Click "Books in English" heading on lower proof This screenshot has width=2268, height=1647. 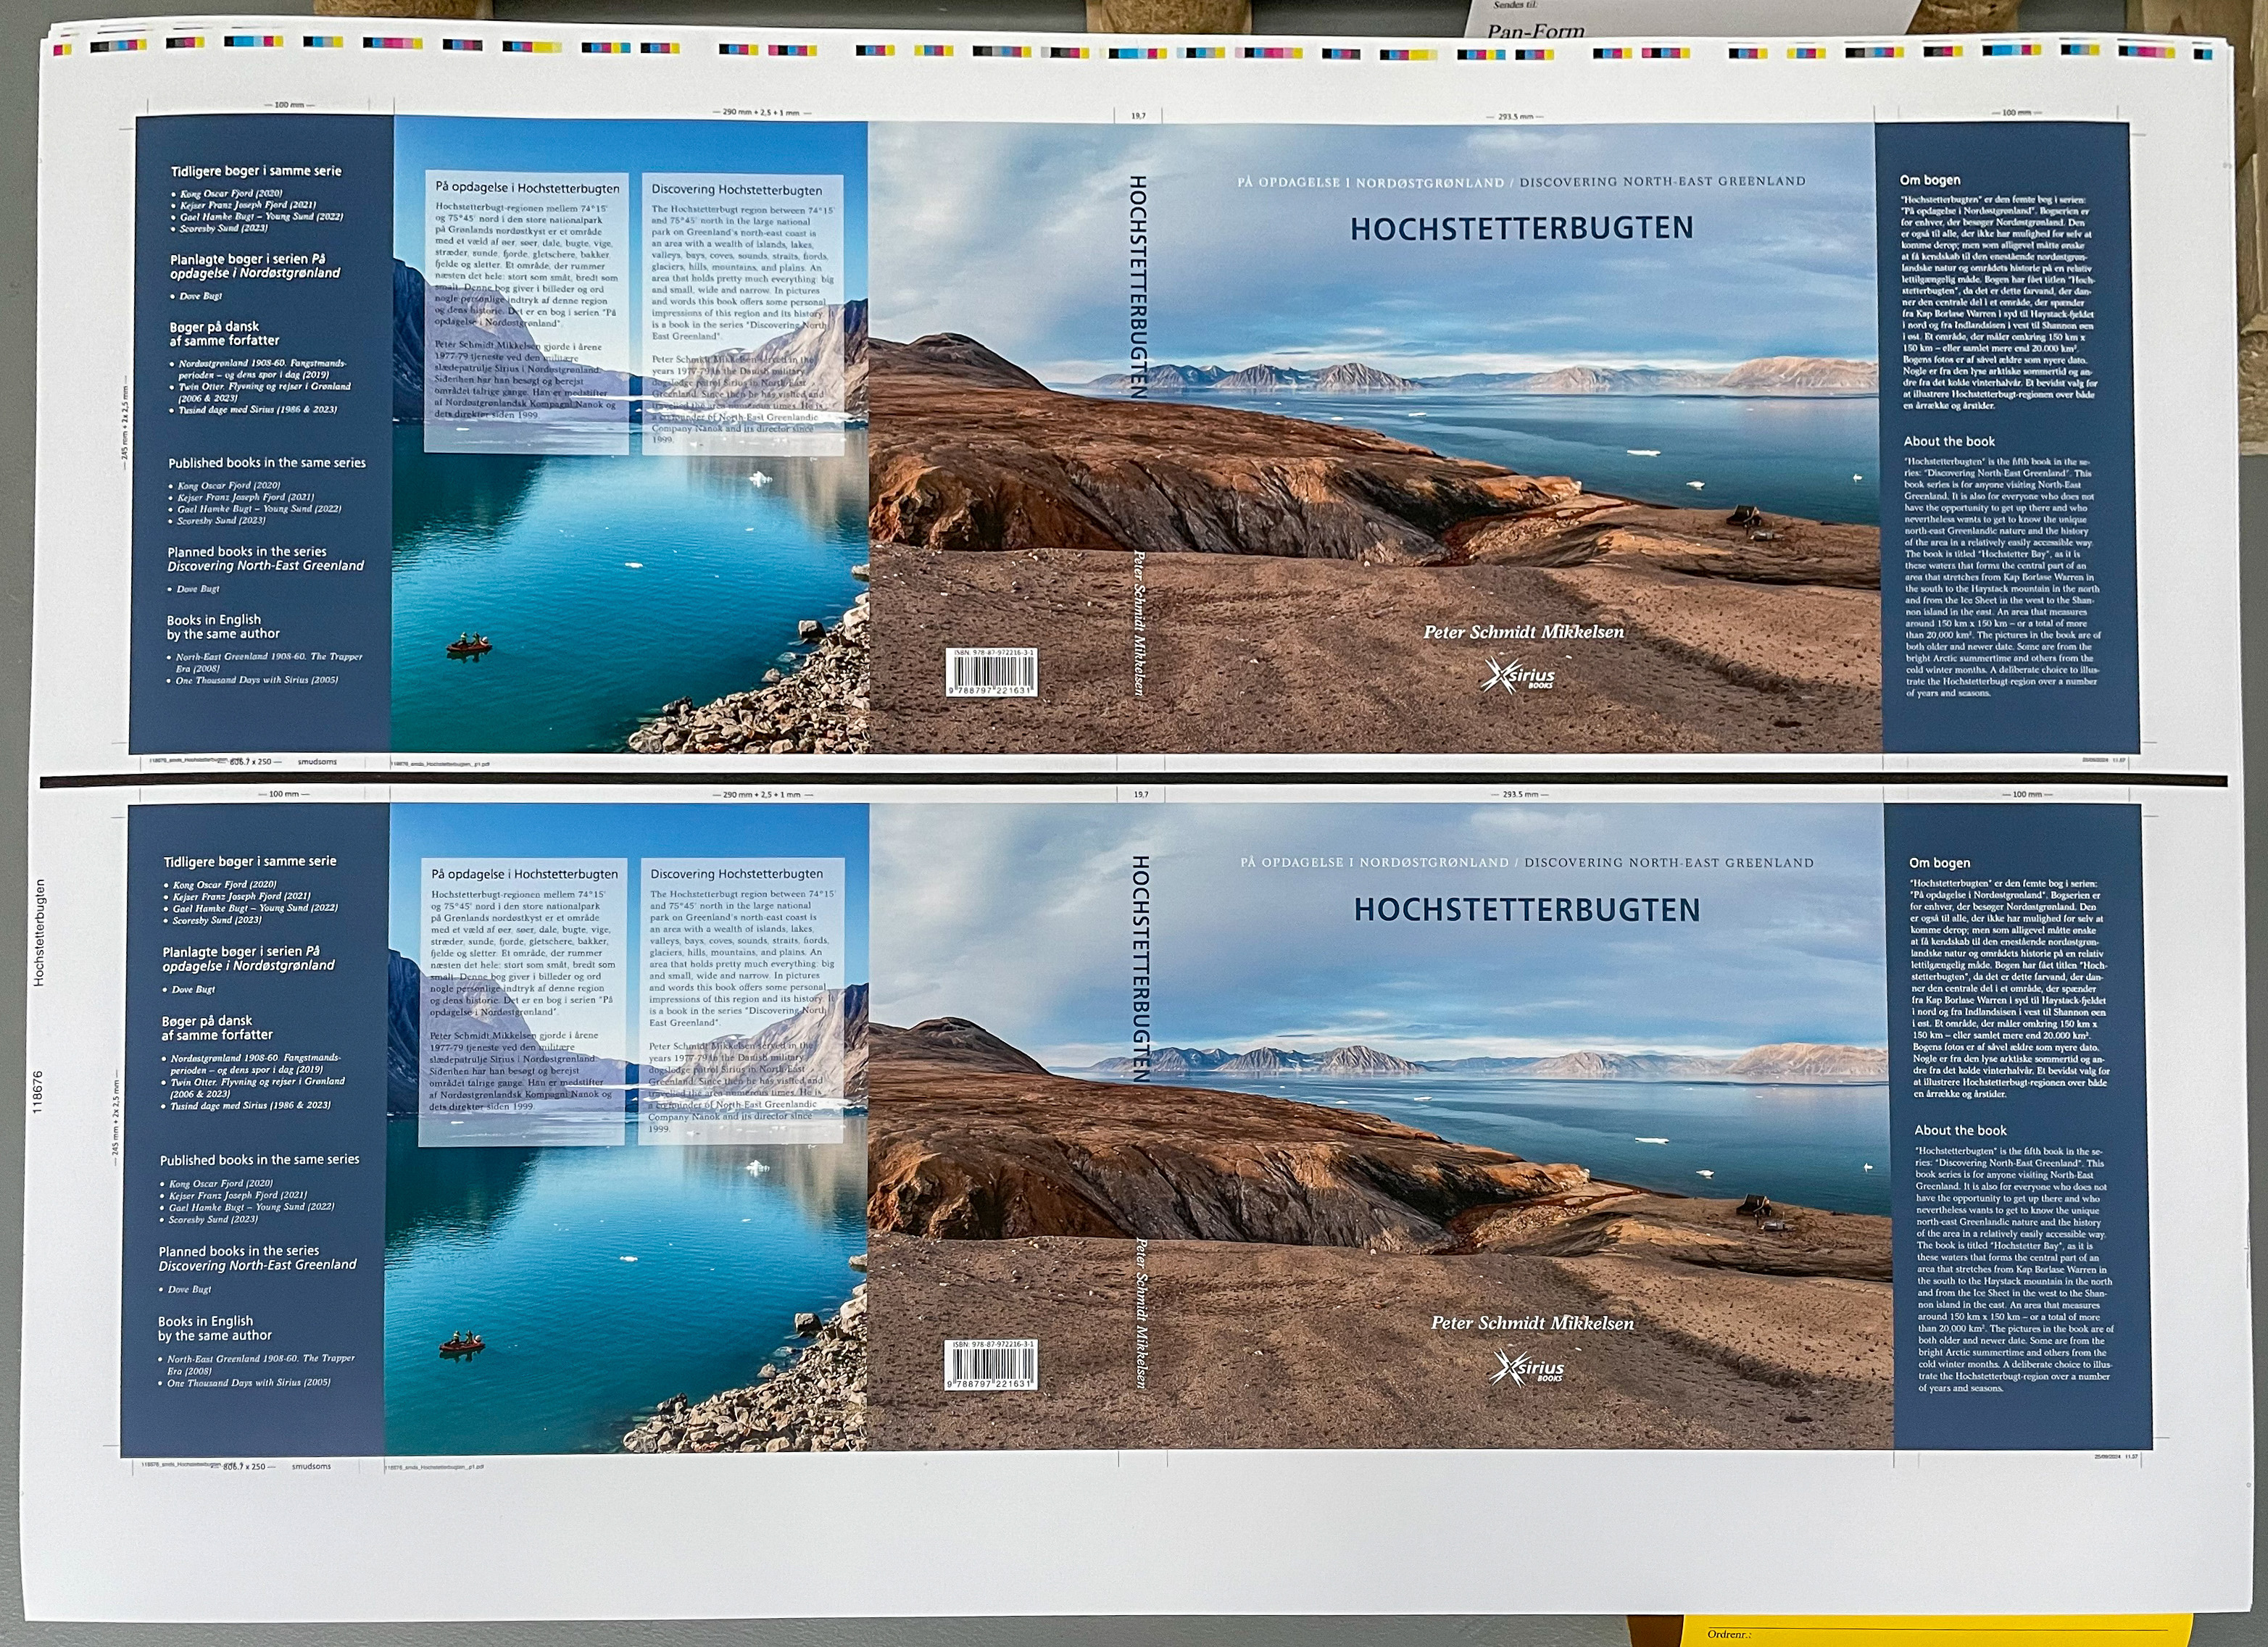(x=205, y=1321)
